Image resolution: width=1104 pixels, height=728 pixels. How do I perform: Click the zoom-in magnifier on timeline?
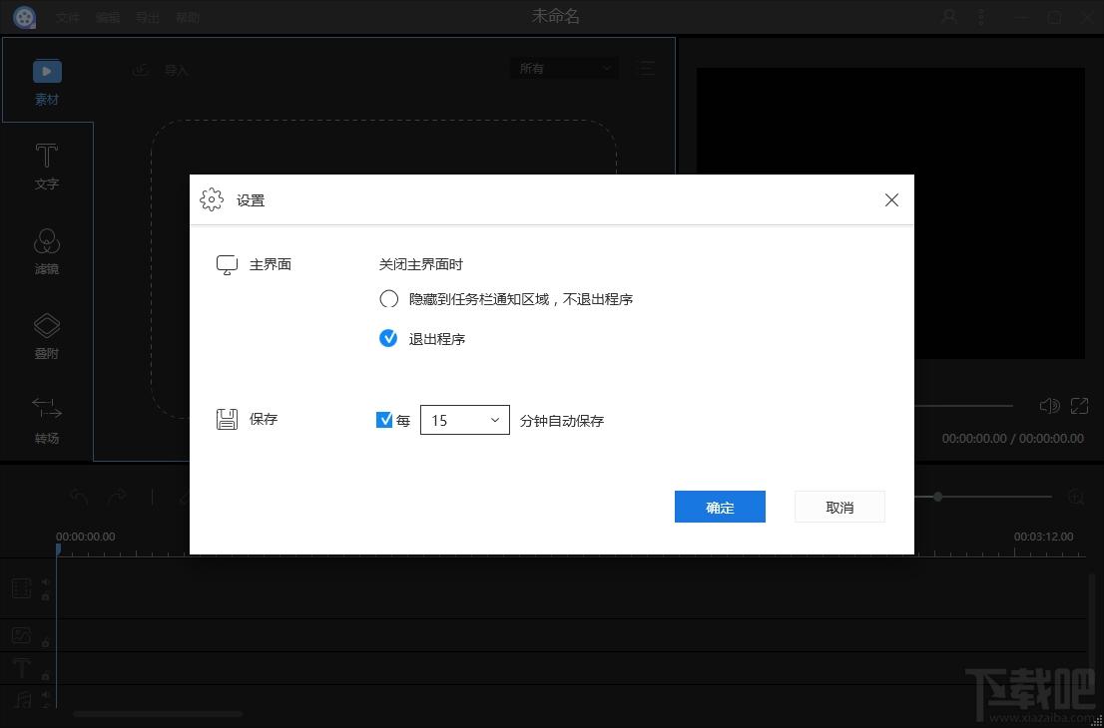point(1076,497)
